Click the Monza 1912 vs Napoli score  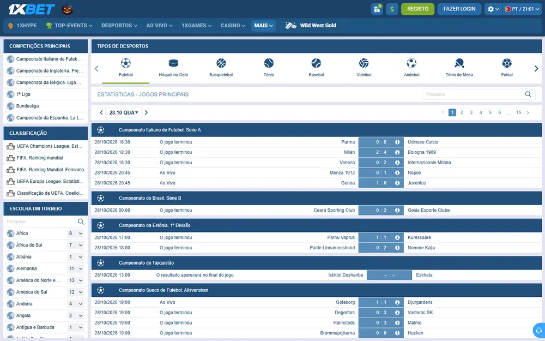point(381,172)
